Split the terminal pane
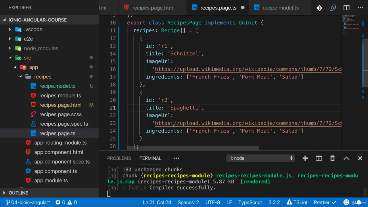The image size is (368, 207). click(x=319, y=158)
